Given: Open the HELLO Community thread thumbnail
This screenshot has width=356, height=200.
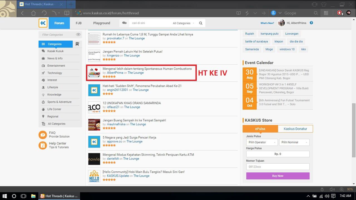Looking at the screenshot, I should [x=94, y=176].
